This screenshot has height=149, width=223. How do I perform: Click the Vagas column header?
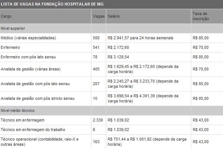(99, 16)
